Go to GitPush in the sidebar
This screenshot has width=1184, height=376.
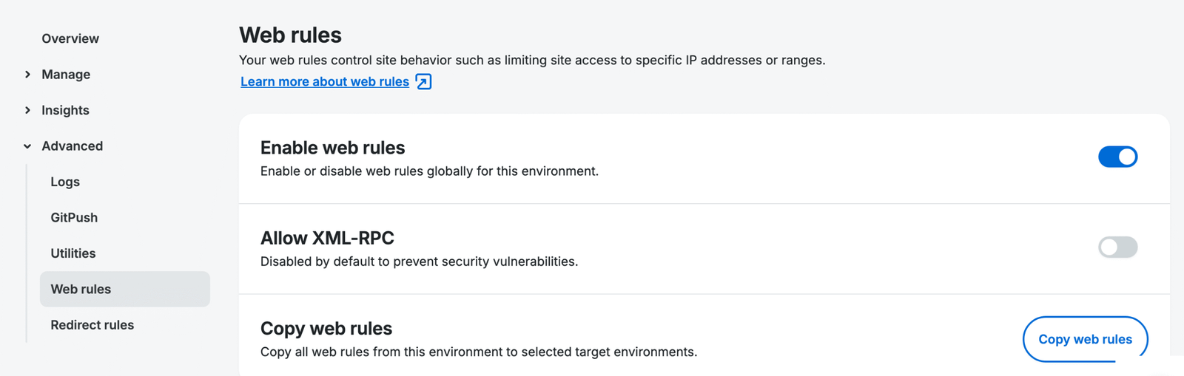(x=74, y=217)
